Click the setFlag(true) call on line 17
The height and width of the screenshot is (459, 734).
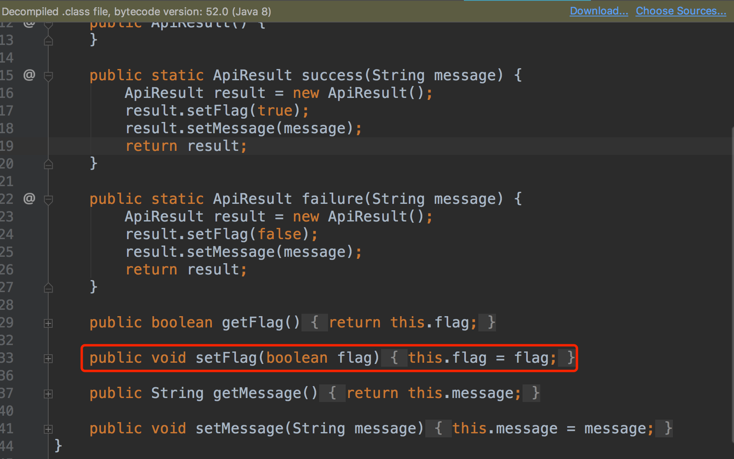(217, 111)
